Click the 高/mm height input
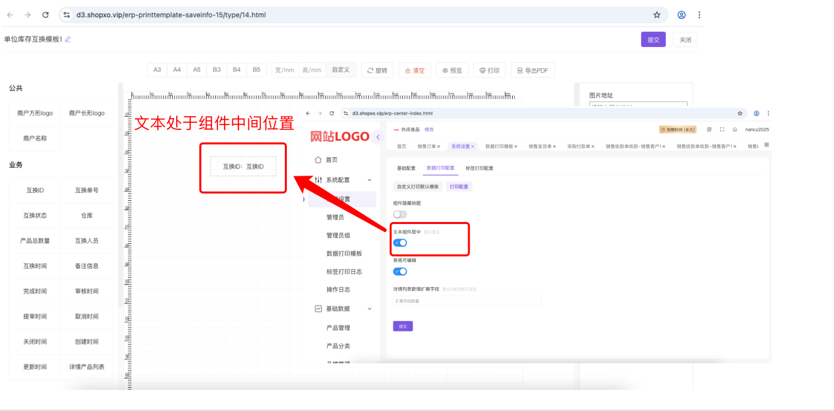This screenshot has height=411, width=834. tap(312, 70)
